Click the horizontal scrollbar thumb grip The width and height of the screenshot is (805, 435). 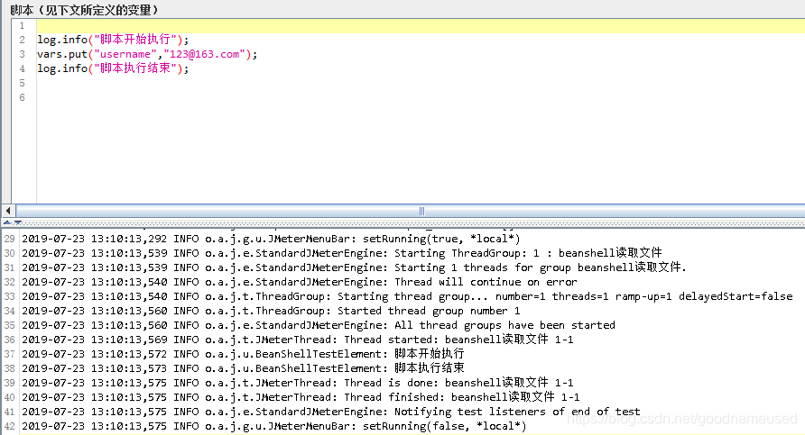[421, 211]
